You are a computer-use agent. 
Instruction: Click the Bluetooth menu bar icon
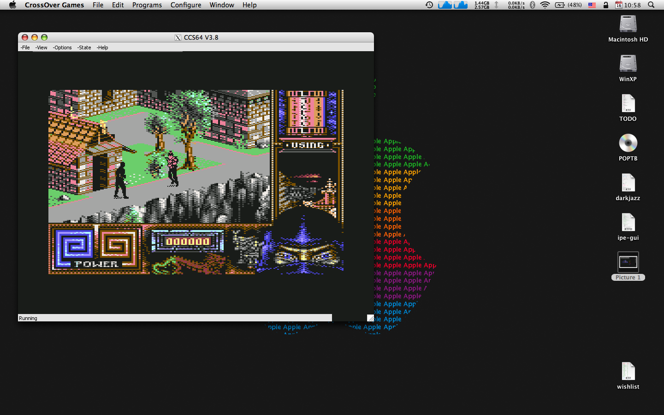coord(533,5)
